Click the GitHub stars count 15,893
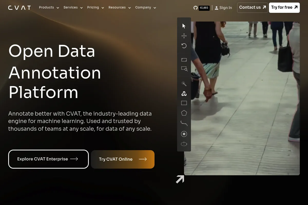The width and height of the screenshot is (308, 205). point(204,8)
